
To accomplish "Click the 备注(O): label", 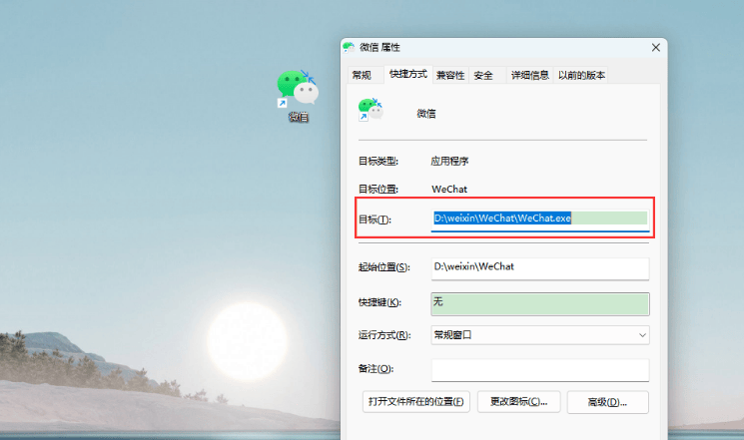I will coord(375,368).
